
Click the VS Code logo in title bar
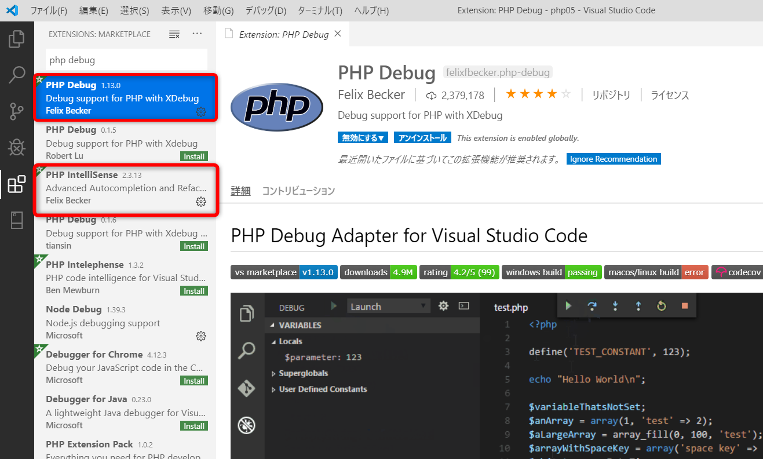[x=12, y=10]
